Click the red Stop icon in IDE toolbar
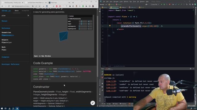Viewport: 197px width, 110px height. (170, 4)
